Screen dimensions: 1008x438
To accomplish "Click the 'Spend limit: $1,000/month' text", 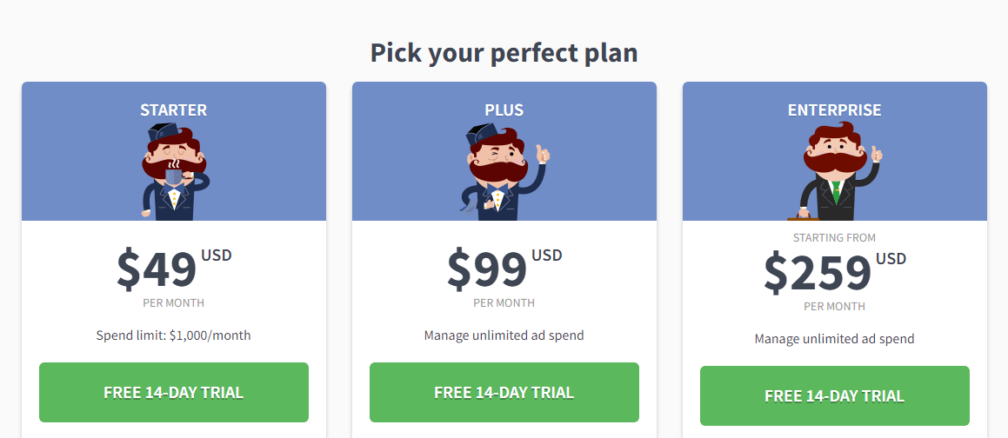I will click(x=174, y=335).
